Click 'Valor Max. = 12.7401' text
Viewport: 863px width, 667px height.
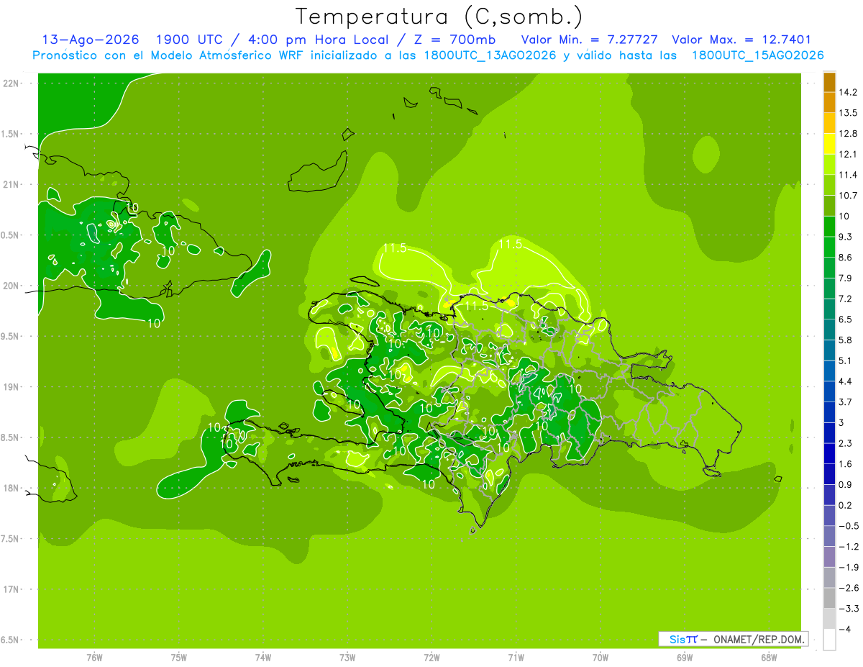[741, 40]
